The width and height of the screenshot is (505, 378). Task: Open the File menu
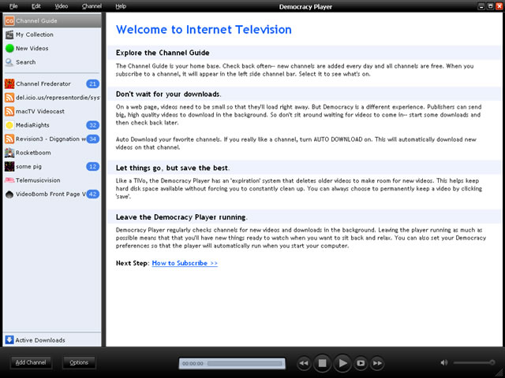pos(13,6)
